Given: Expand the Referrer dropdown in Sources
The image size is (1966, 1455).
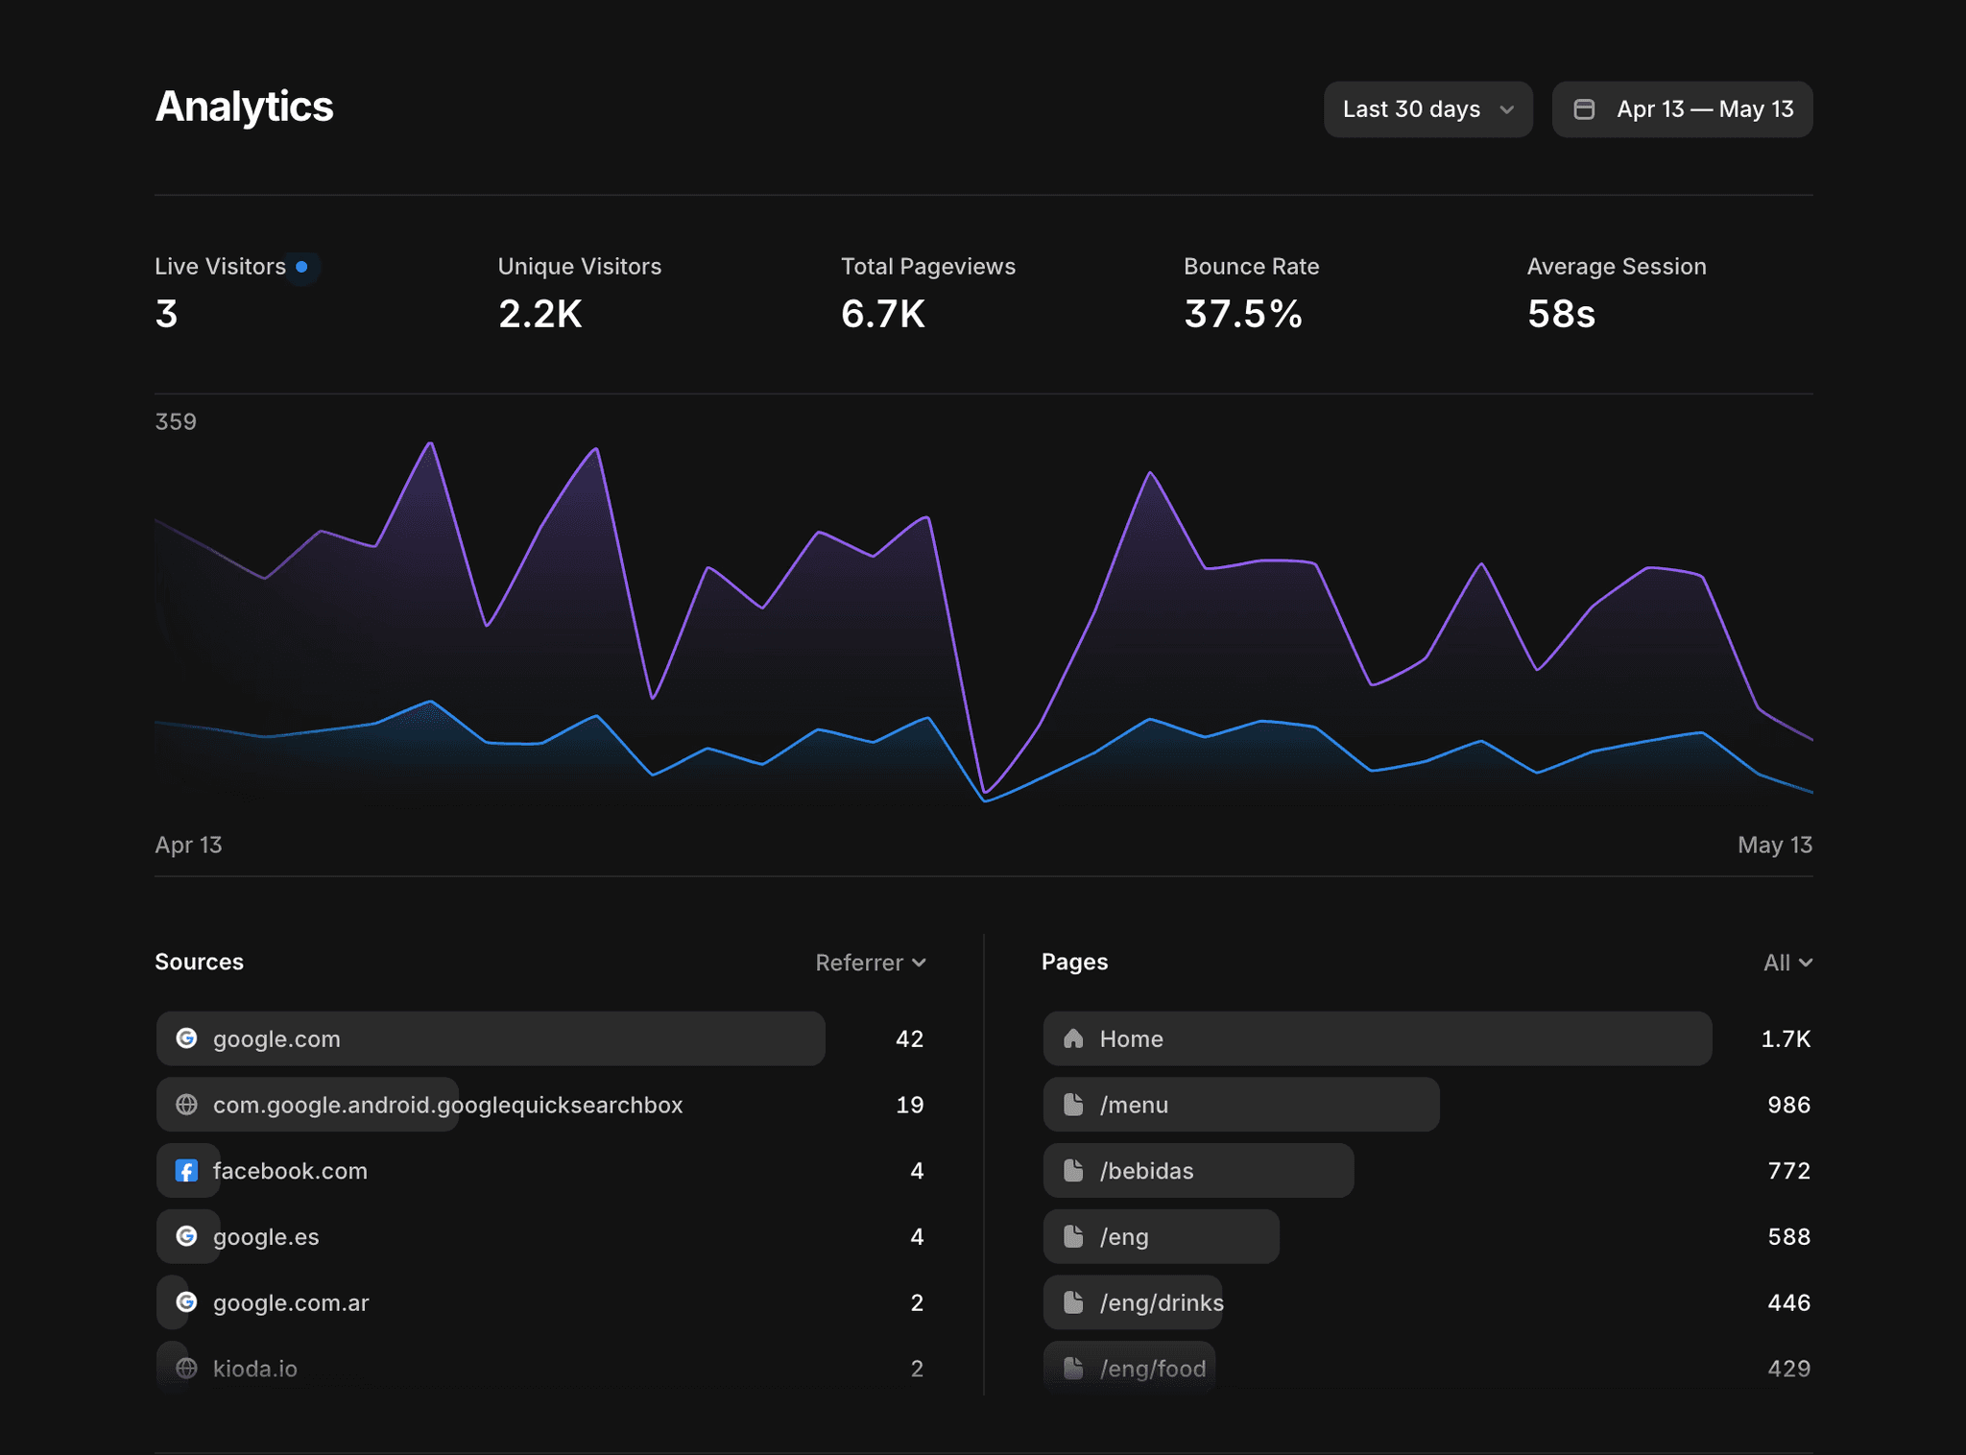Looking at the screenshot, I should [x=871, y=963].
